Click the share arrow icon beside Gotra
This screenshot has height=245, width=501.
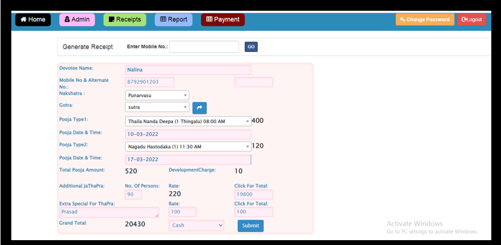pyautogui.click(x=199, y=108)
